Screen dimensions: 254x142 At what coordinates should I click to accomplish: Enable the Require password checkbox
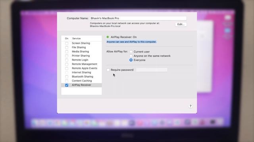[108, 70]
